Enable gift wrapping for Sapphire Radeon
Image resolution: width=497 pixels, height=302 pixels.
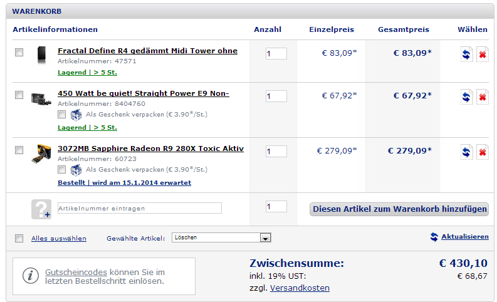click(x=61, y=169)
